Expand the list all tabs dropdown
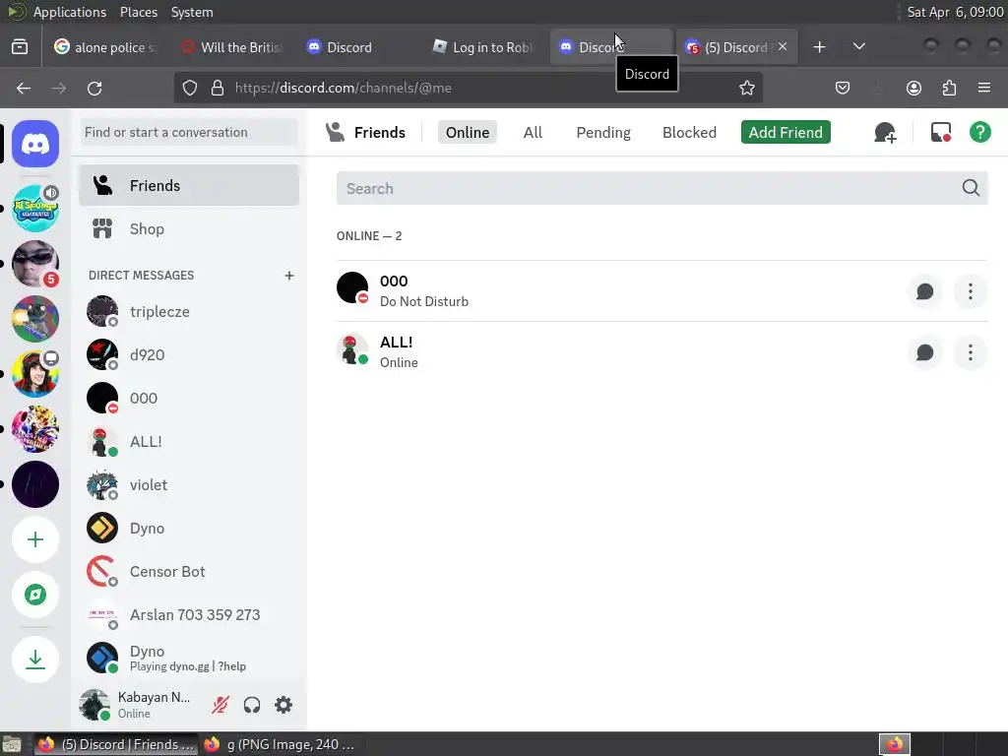 tap(858, 47)
